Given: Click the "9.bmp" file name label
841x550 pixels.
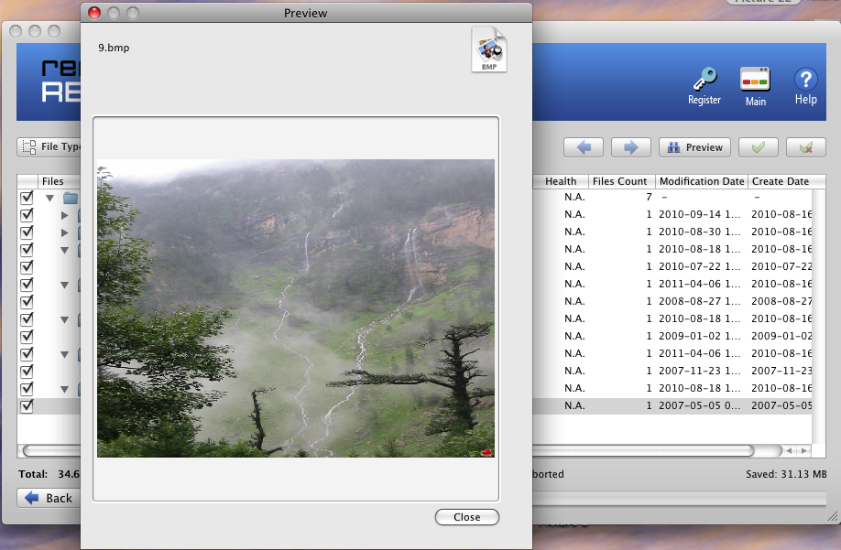Looking at the screenshot, I should [x=114, y=48].
